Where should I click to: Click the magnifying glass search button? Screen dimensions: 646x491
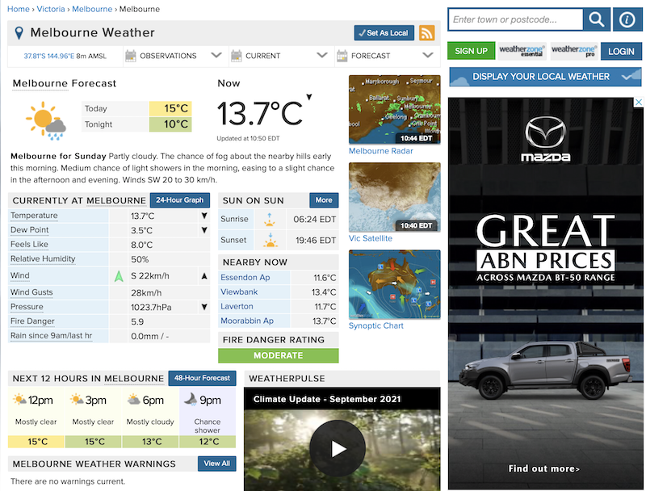(x=597, y=19)
